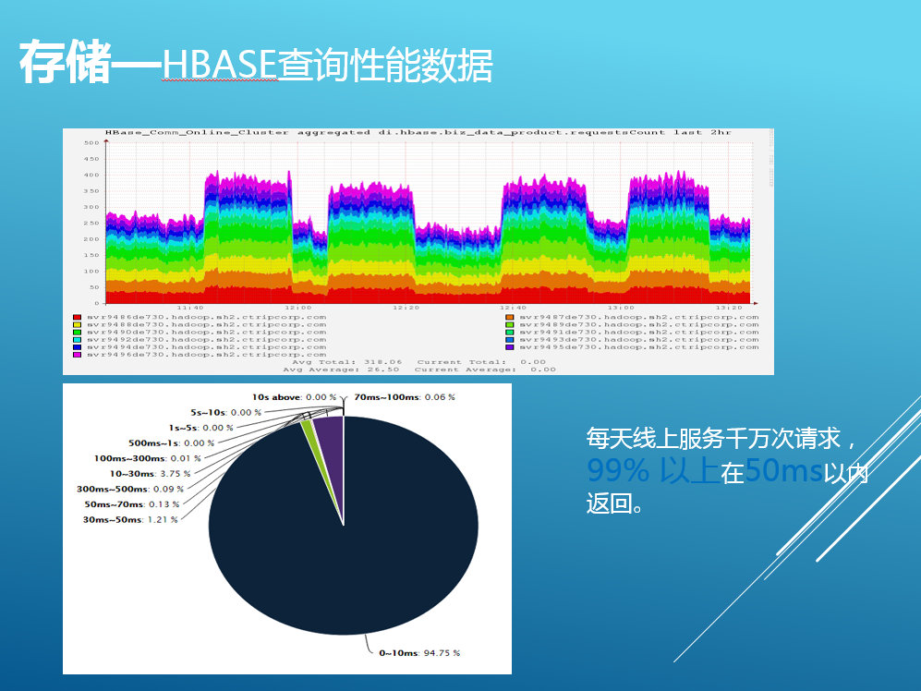Click the red svr9486de730 legend swatch
The image size is (921, 691).
[x=77, y=317]
